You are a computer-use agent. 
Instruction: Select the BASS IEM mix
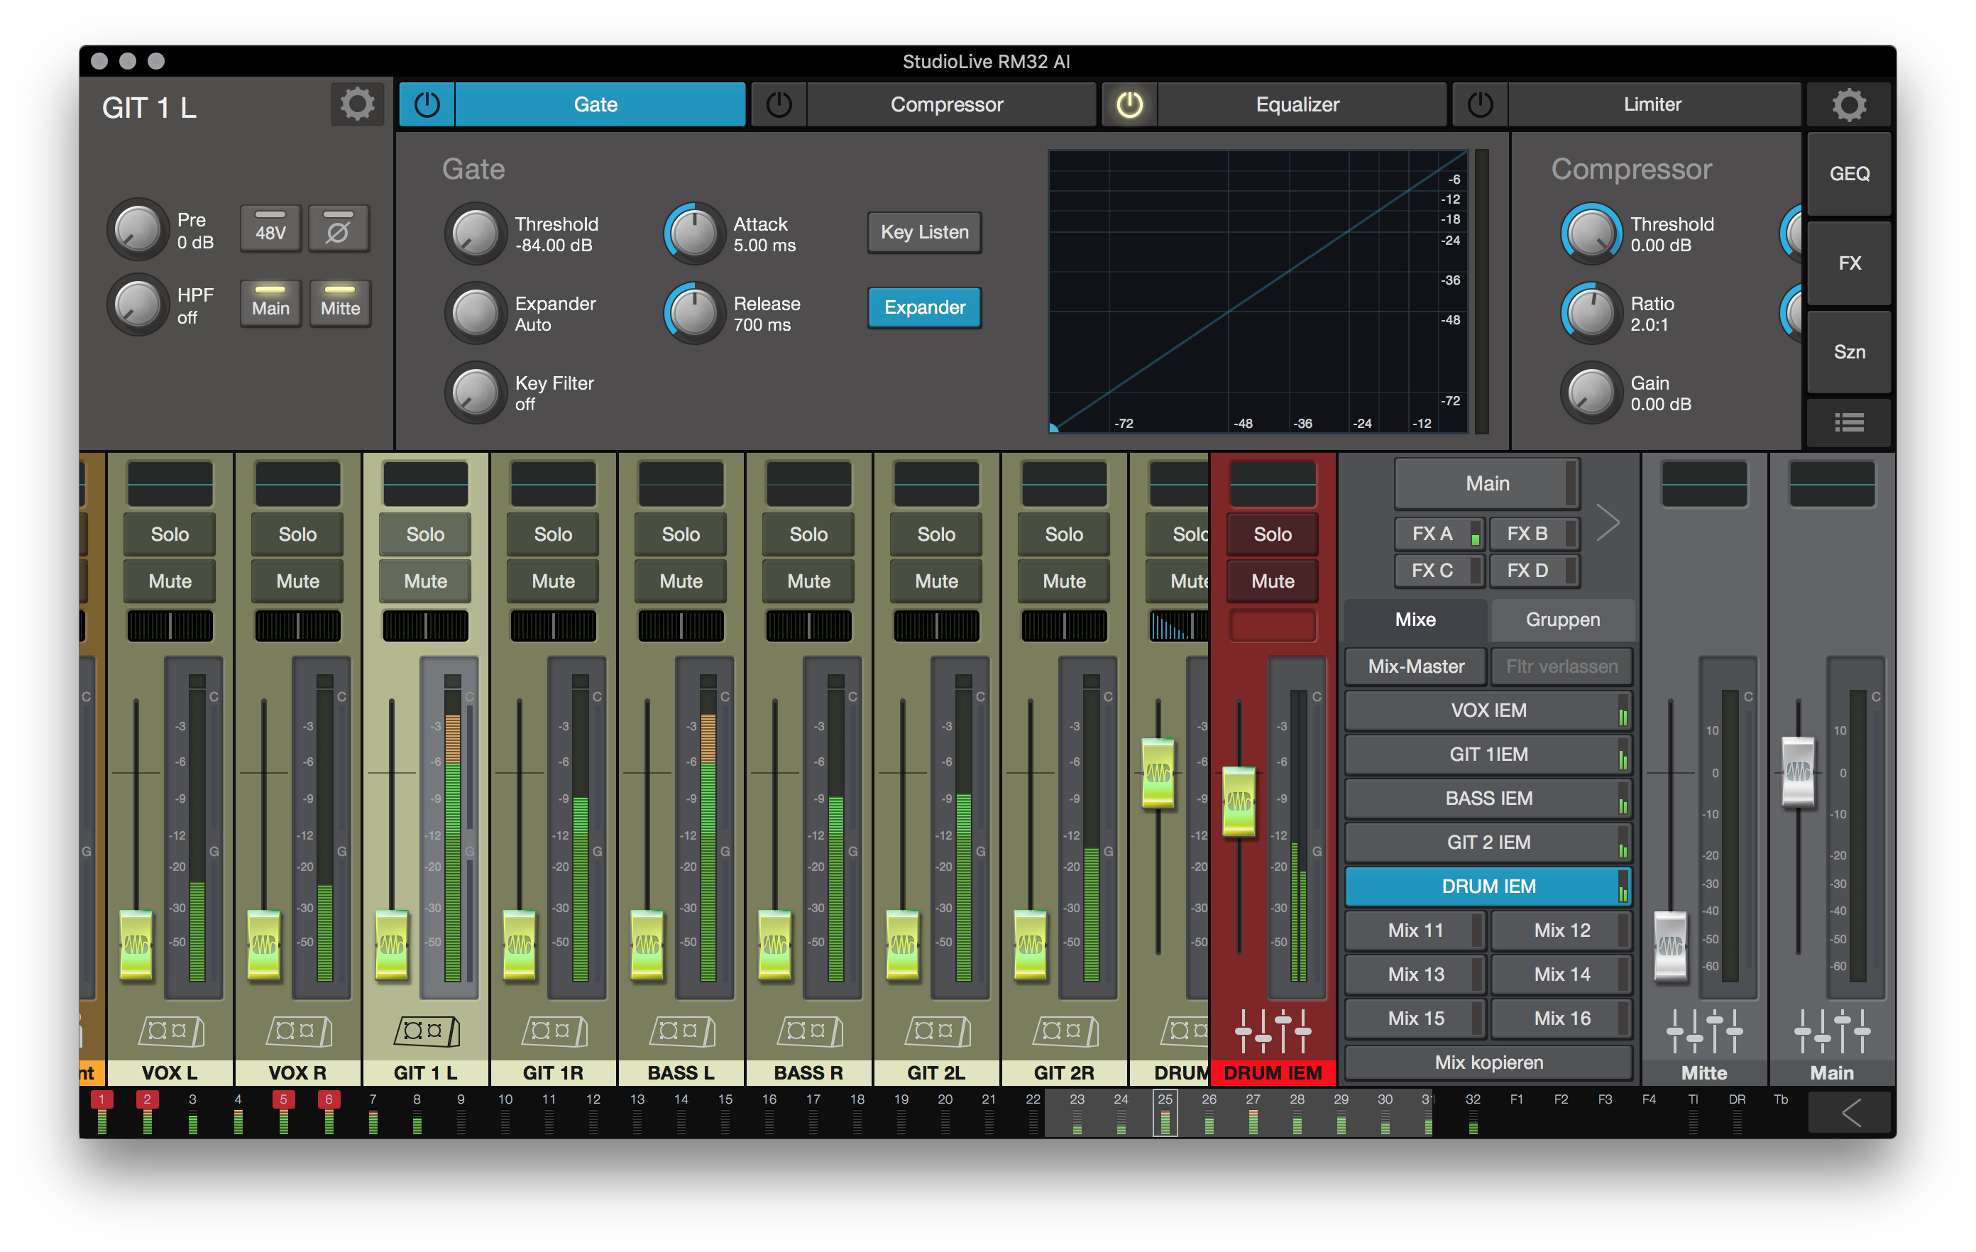pos(1488,798)
